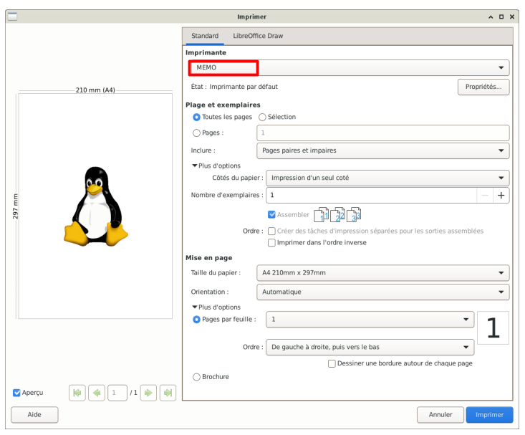
Task: Click the preview page number field
Action: pos(117,393)
